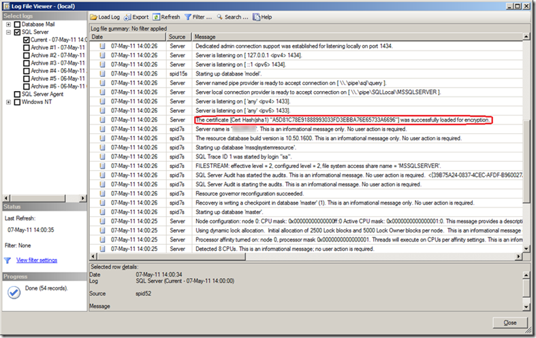
Task: Expand the Database Mail tree node
Action: tap(8, 24)
